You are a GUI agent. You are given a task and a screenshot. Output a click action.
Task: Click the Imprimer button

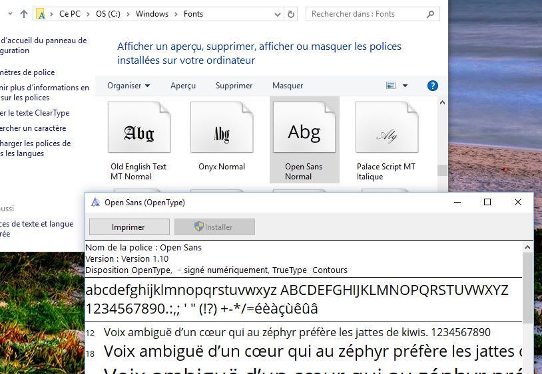[x=129, y=227]
